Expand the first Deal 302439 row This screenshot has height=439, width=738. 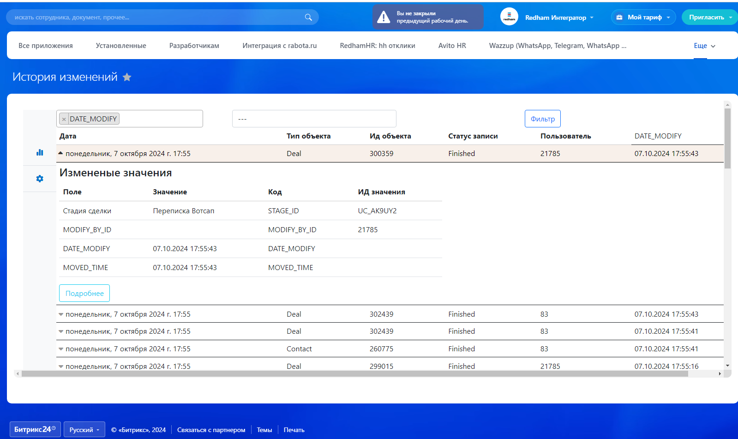click(60, 314)
